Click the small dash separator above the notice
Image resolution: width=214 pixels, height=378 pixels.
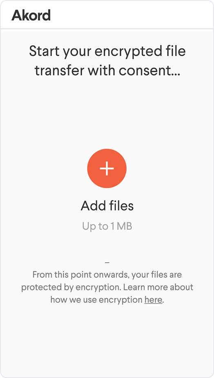click(x=107, y=262)
